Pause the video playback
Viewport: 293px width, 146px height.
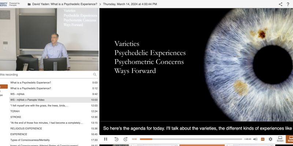tap(105, 139)
